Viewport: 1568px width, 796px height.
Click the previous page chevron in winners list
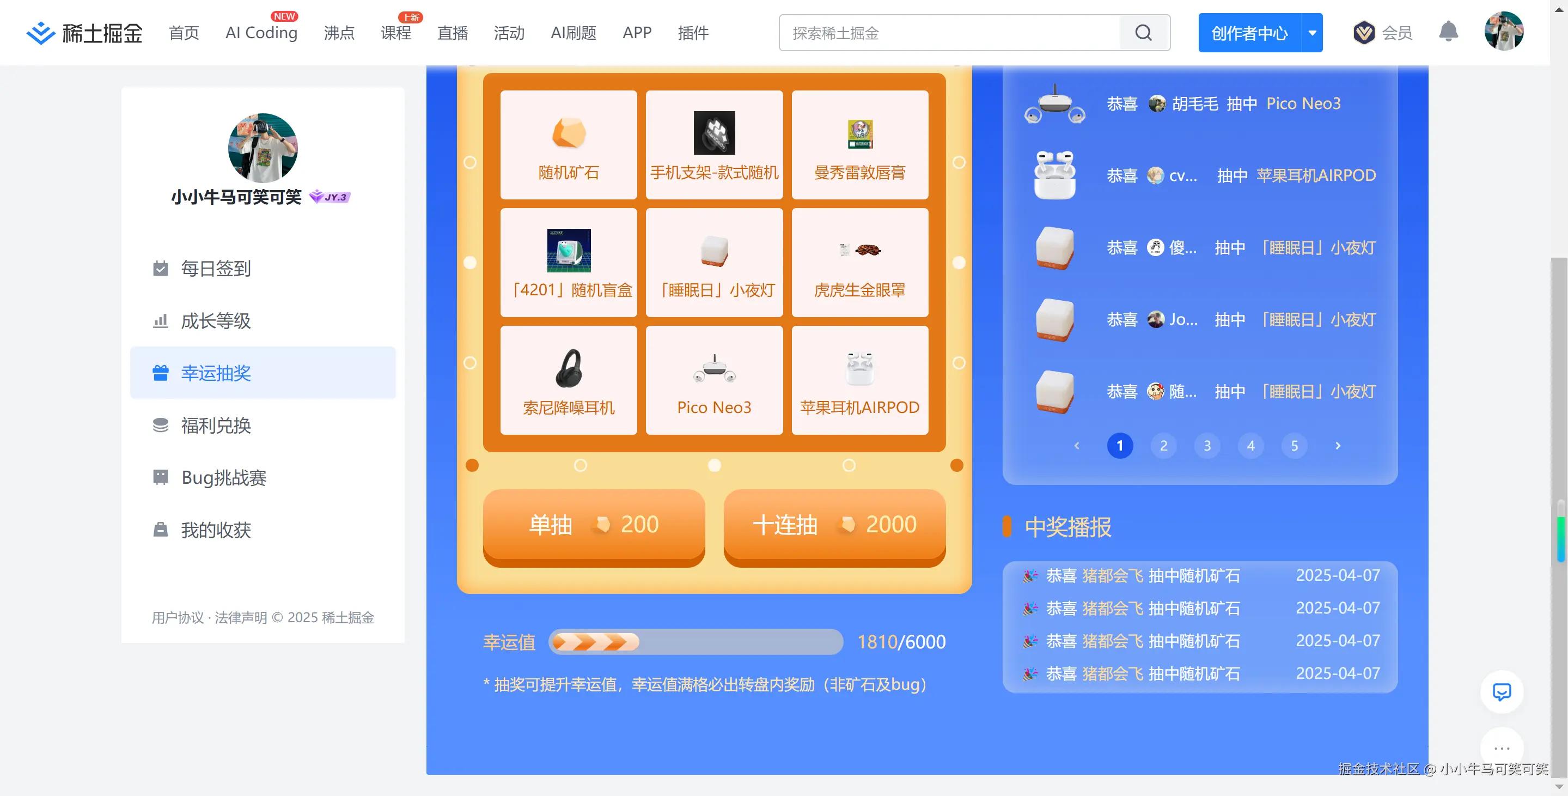tap(1077, 445)
